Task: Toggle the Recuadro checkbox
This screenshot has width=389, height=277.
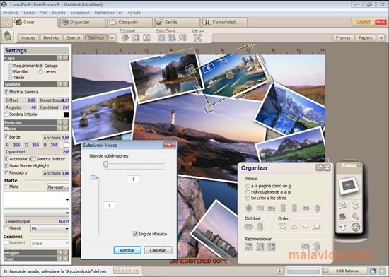Action: click(6, 172)
